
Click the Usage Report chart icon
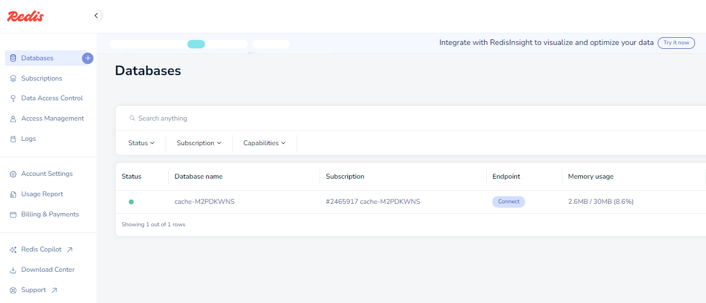13,195
